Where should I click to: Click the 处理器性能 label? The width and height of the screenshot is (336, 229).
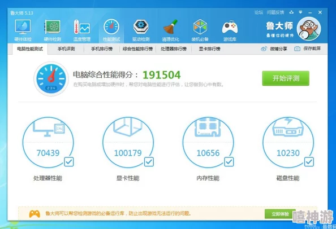point(48,178)
